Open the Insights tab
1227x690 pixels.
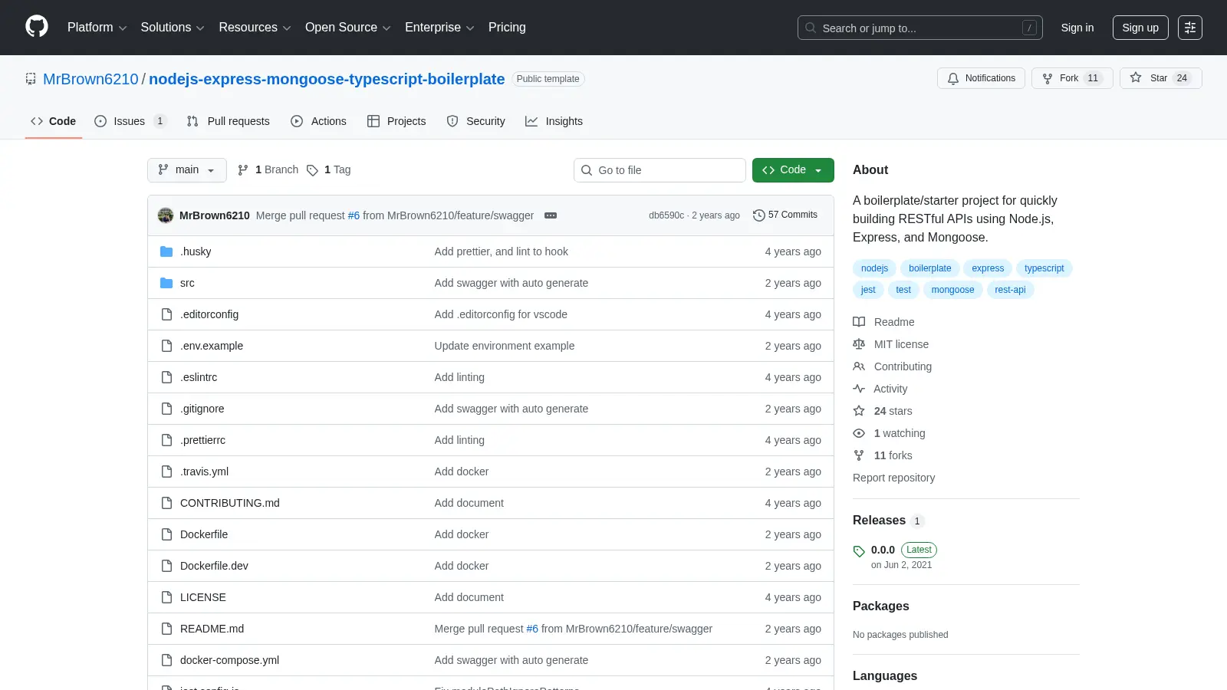(x=554, y=121)
